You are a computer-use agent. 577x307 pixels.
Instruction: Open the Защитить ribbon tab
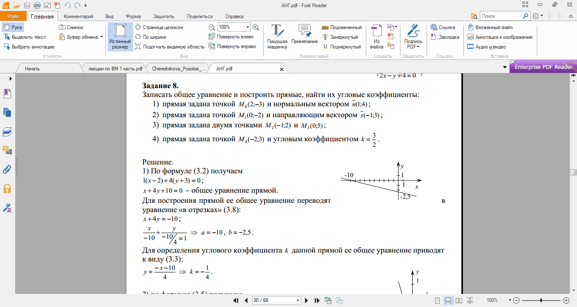(164, 16)
